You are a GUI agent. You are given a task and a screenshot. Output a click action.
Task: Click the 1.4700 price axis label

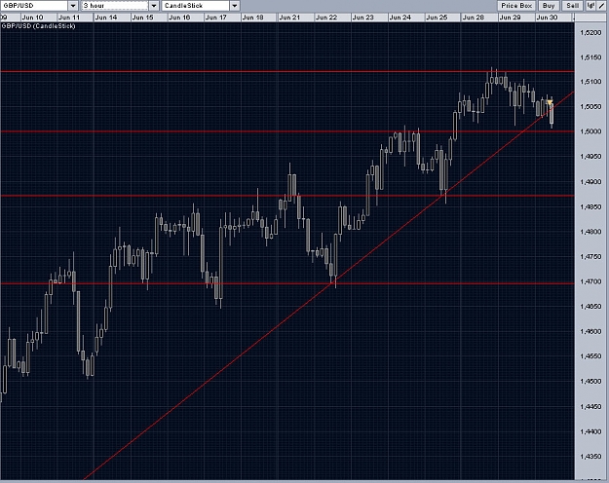590,281
